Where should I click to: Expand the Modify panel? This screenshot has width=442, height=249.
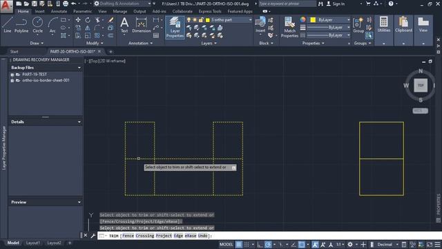pos(95,43)
